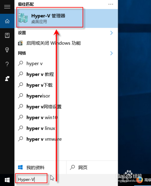Select the 'hyper v win10' suggestion
Image resolution: width=151 pixels, height=186 pixels.
click(x=66, y=118)
